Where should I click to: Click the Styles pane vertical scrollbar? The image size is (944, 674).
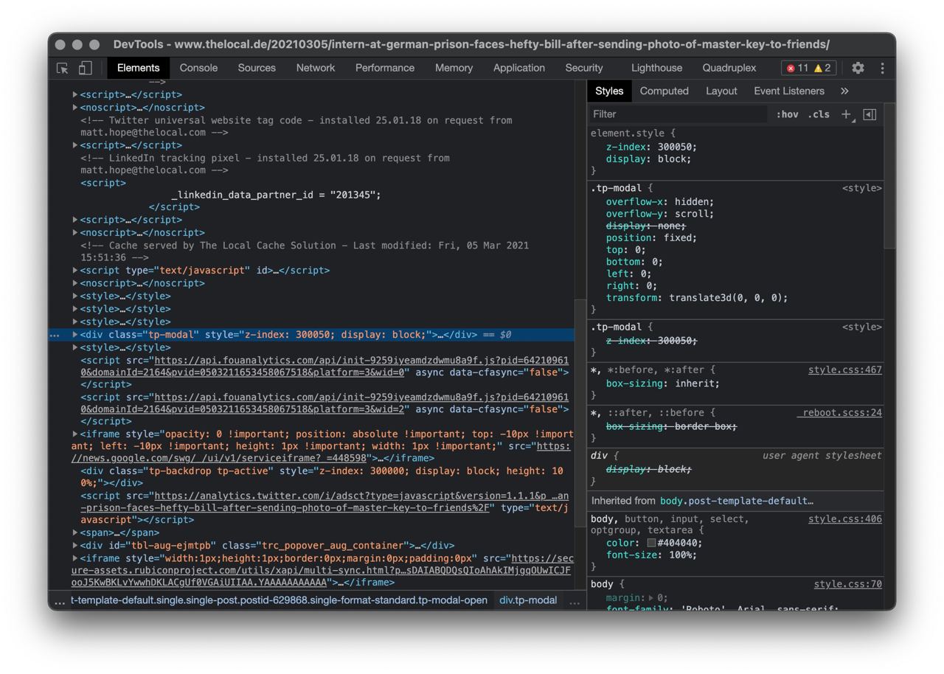pyautogui.click(x=889, y=177)
